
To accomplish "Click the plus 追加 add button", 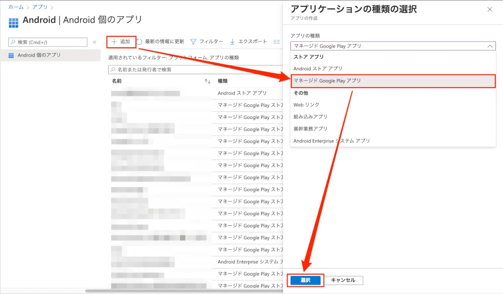I will tap(121, 41).
